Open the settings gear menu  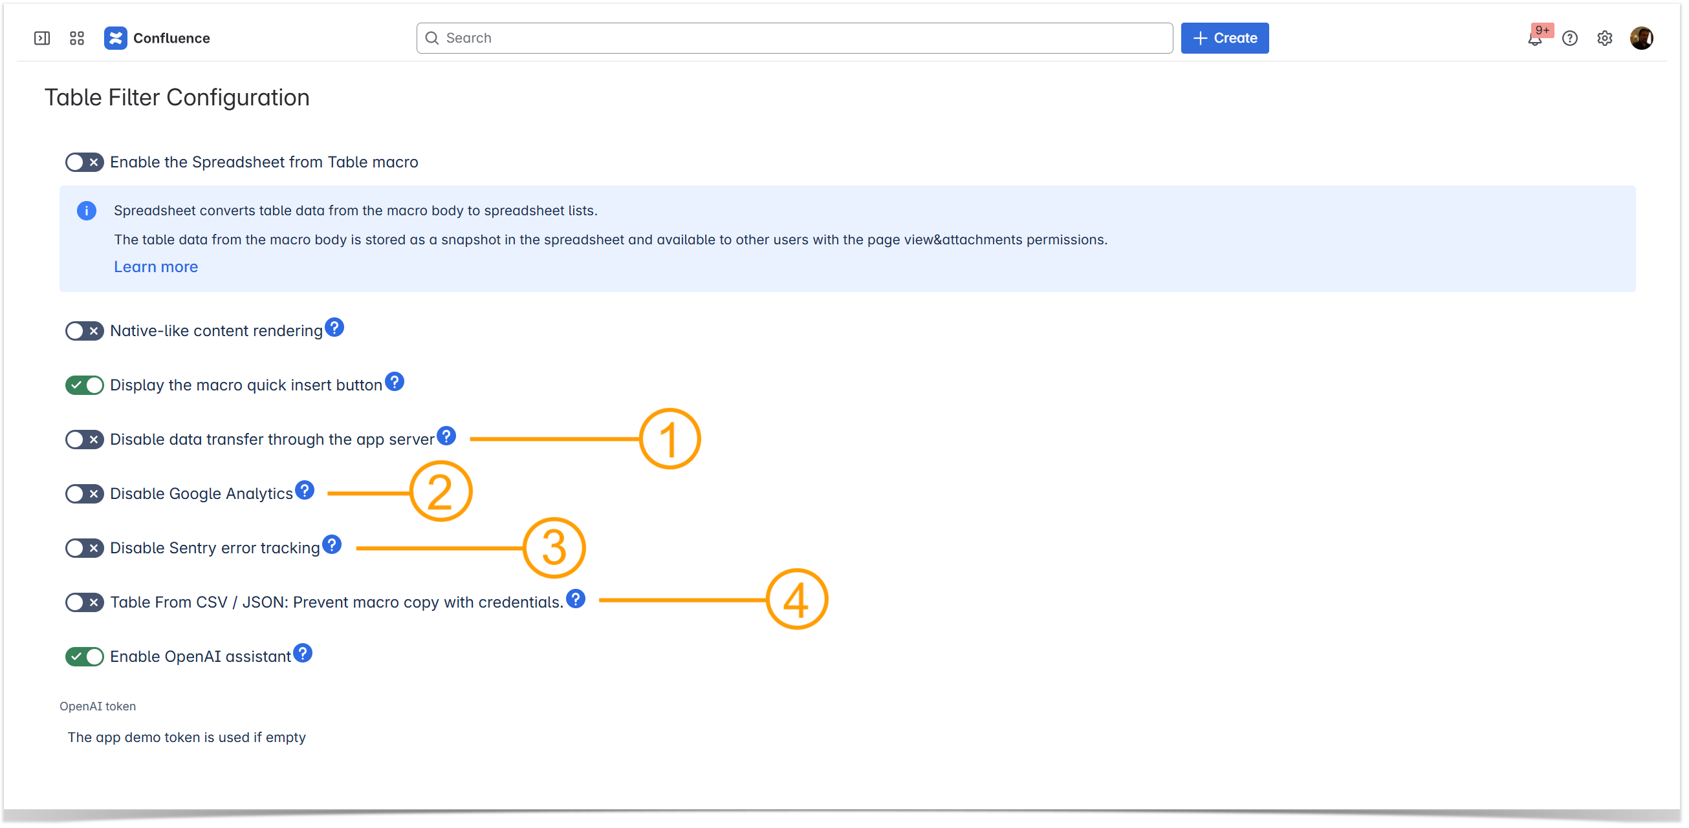1604,39
